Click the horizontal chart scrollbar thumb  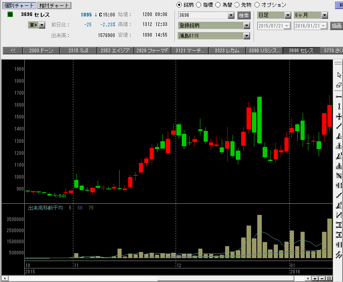coord(226,279)
